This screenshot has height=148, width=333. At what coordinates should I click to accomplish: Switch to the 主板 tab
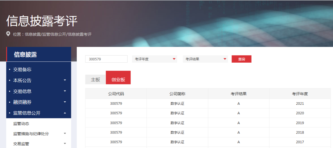[95, 80]
